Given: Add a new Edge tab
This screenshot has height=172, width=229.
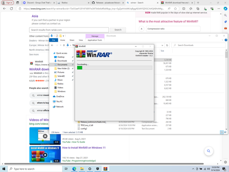Looking at the screenshot, I should 198,3.
